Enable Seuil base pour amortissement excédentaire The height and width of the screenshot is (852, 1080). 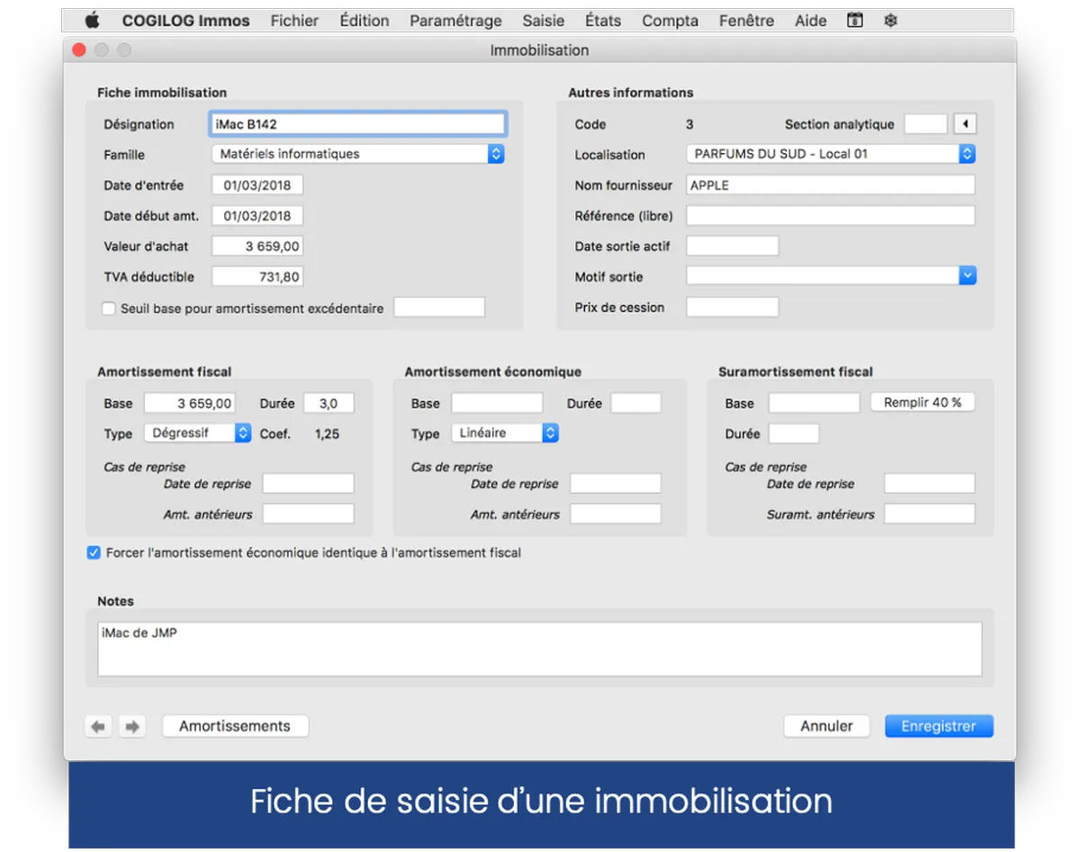tap(109, 309)
